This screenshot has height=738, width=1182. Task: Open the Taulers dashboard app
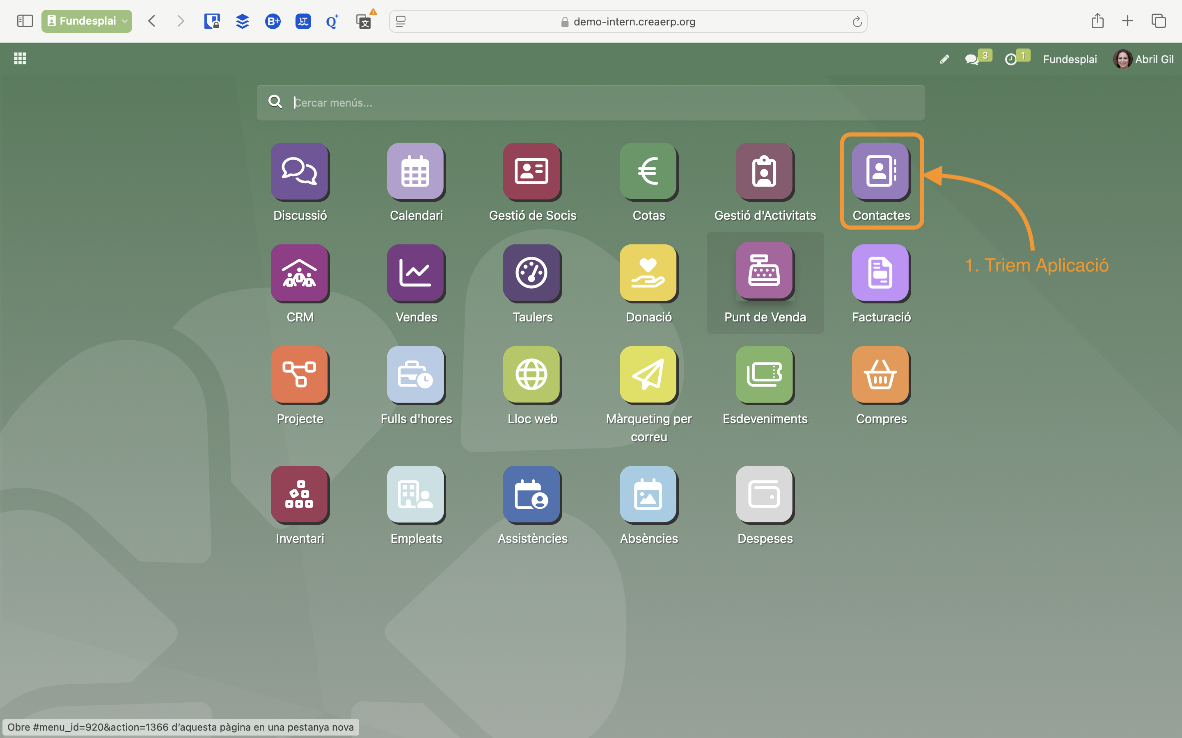(x=531, y=273)
